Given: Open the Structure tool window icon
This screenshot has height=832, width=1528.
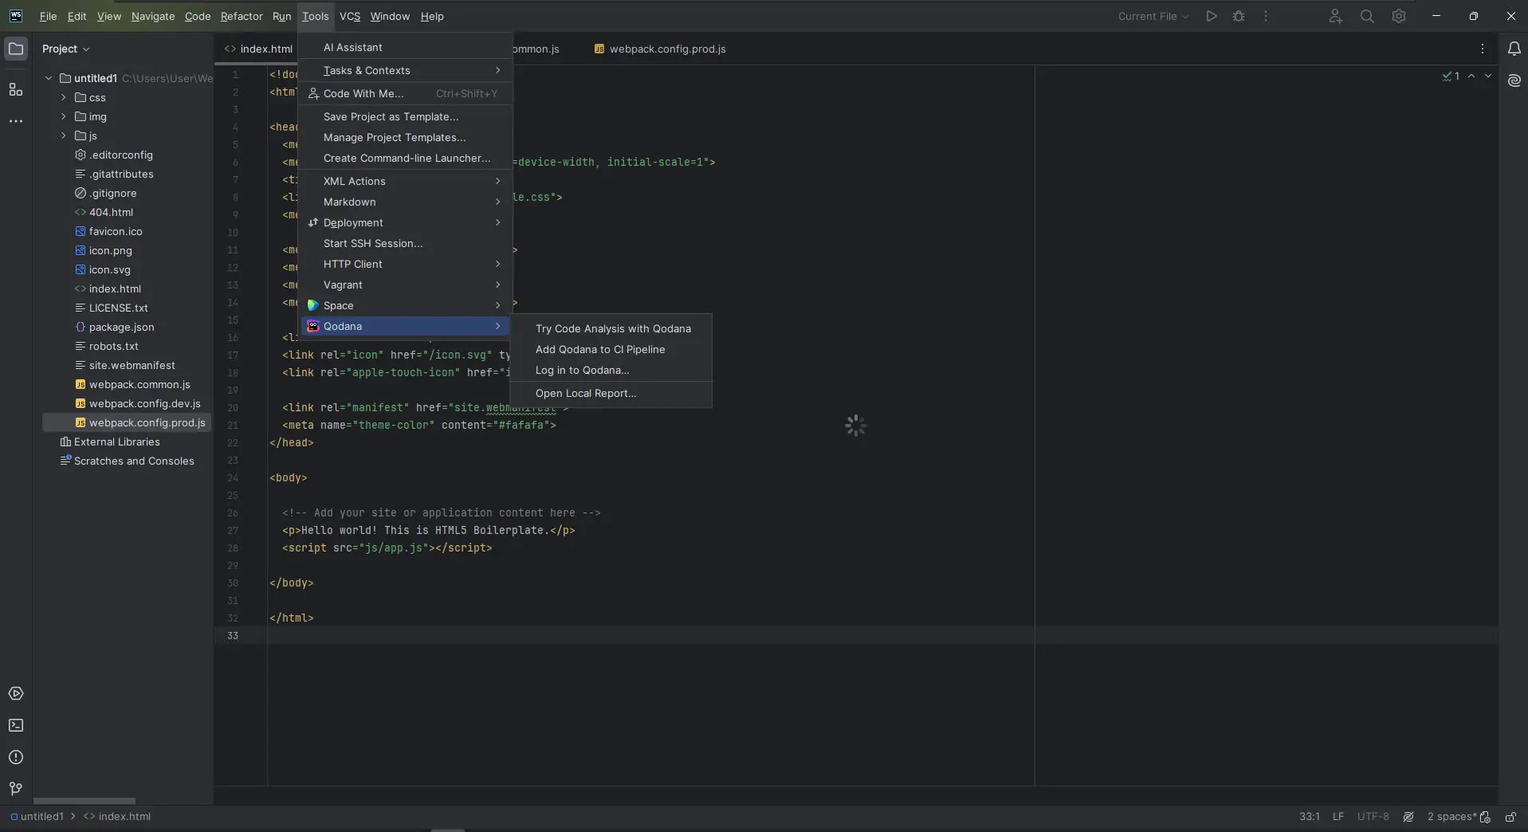Looking at the screenshot, I should (x=15, y=90).
